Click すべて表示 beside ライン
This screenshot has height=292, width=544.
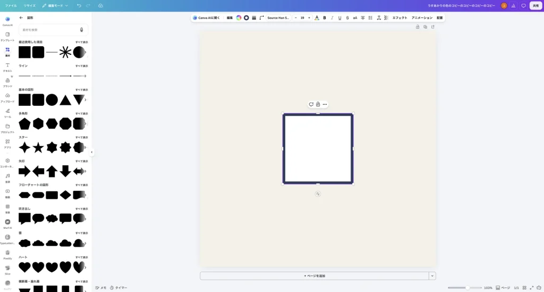click(82, 66)
